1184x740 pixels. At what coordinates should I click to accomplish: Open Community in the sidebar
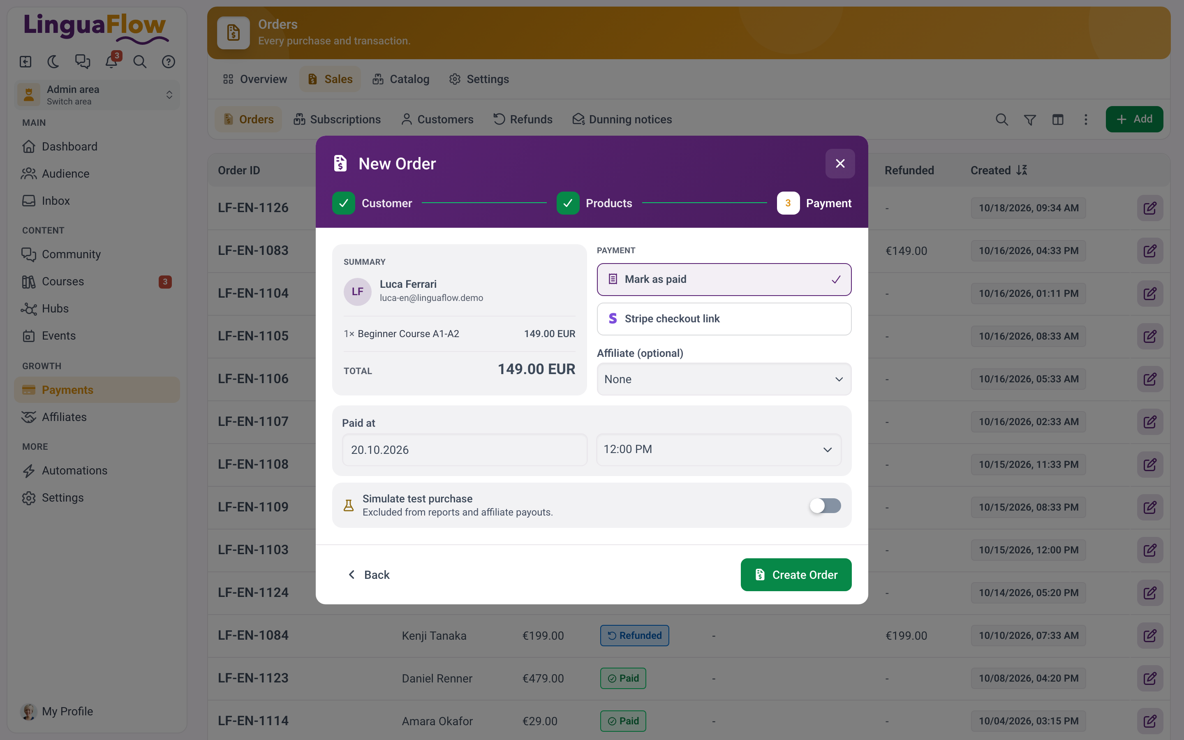[97, 254]
